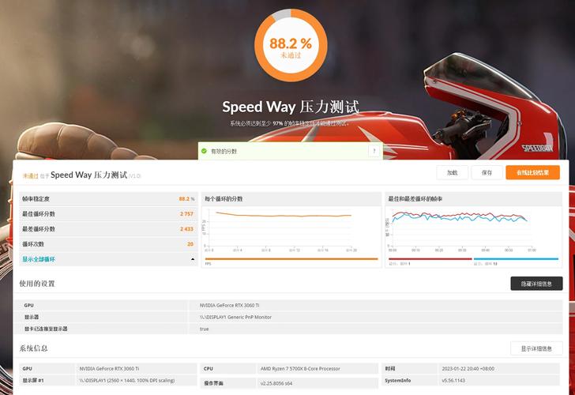This screenshot has width=575, height=395.
Task: Select the 最佳循环分数 result row
Action: (x=108, y=214)
